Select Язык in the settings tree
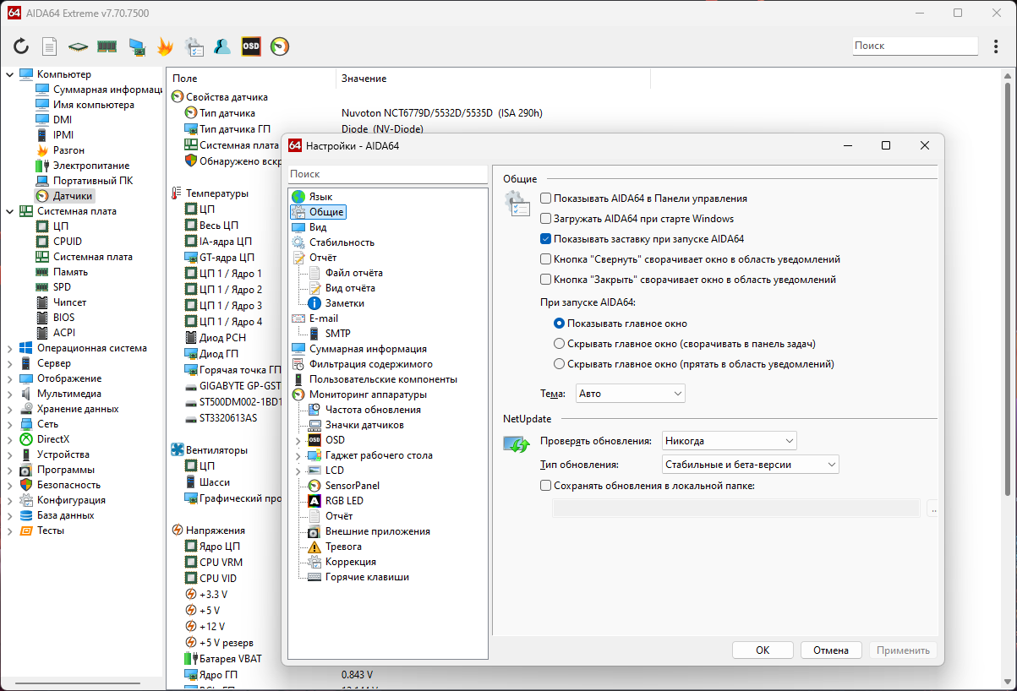 (320, 197)
